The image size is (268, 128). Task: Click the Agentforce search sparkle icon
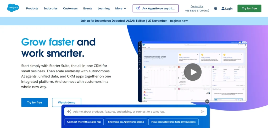(x=138, y=8)
